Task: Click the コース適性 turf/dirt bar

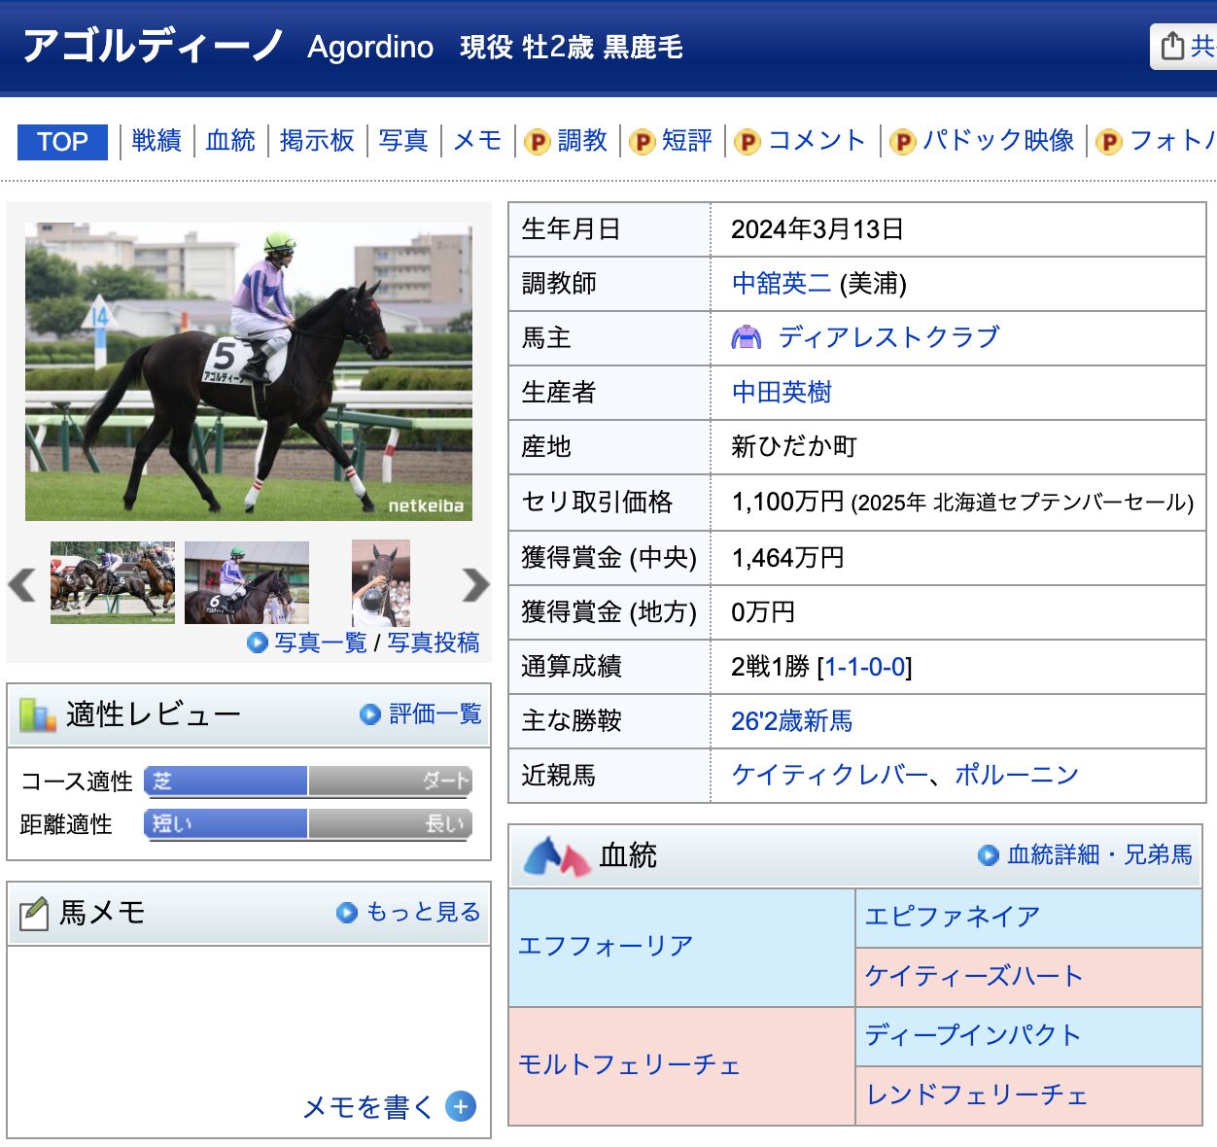Action: (308, 781)
